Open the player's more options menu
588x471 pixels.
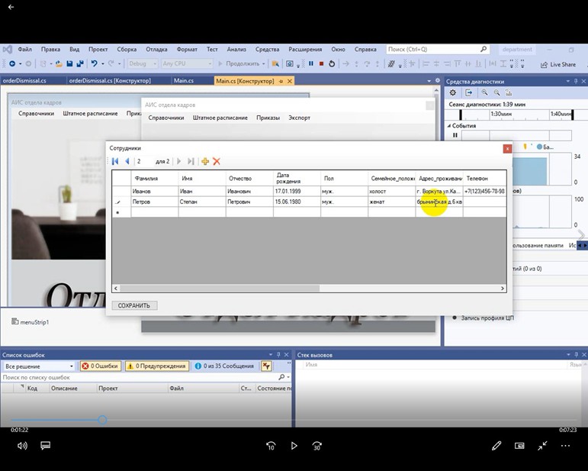click(x=565, y=446)
